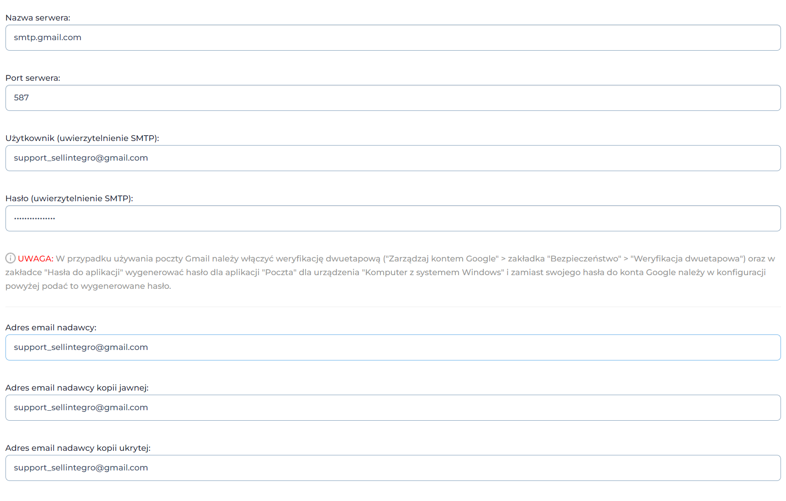
Task: Click the Hasło SMTP password field
Action: point(393,218)
